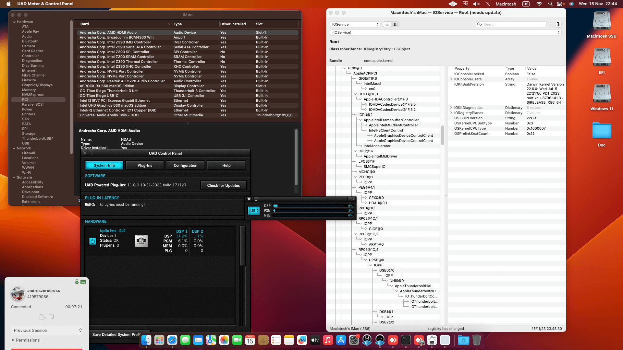The image size is (623, 350).
Task: Open Terminal from the Dock
Action: [x=406, y=340]
